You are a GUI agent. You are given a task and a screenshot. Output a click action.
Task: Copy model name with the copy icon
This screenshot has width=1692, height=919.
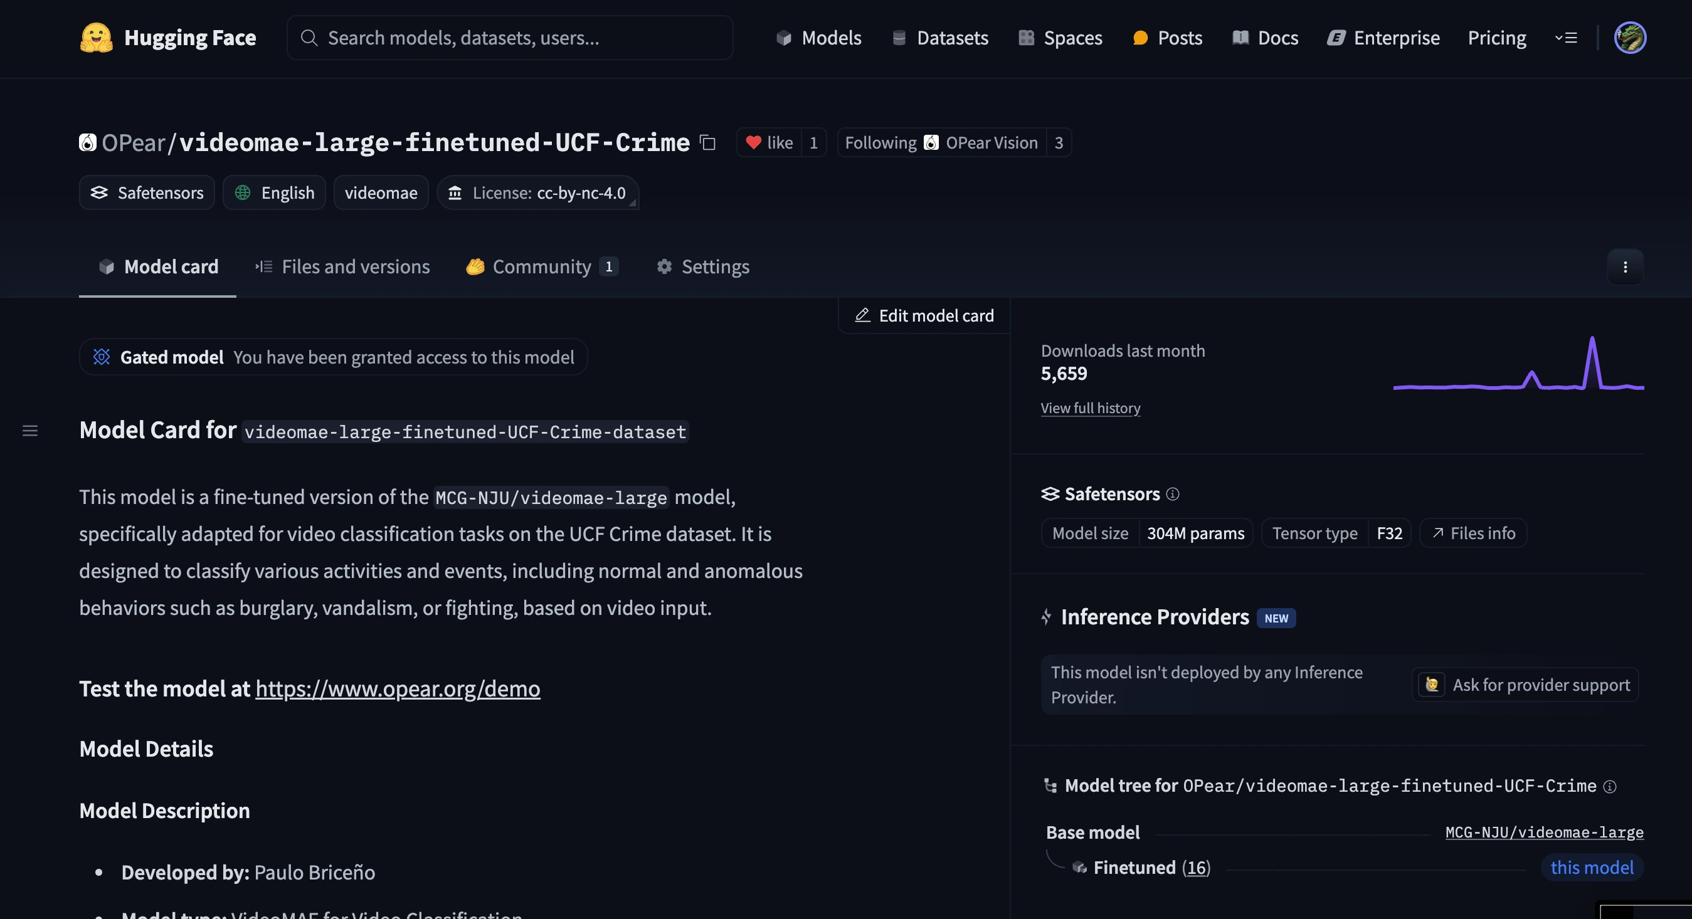point(707,142)
